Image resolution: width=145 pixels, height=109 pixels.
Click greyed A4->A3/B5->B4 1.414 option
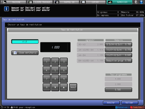click(x=91, y=50)
